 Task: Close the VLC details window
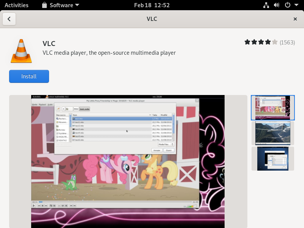point(295,19)
